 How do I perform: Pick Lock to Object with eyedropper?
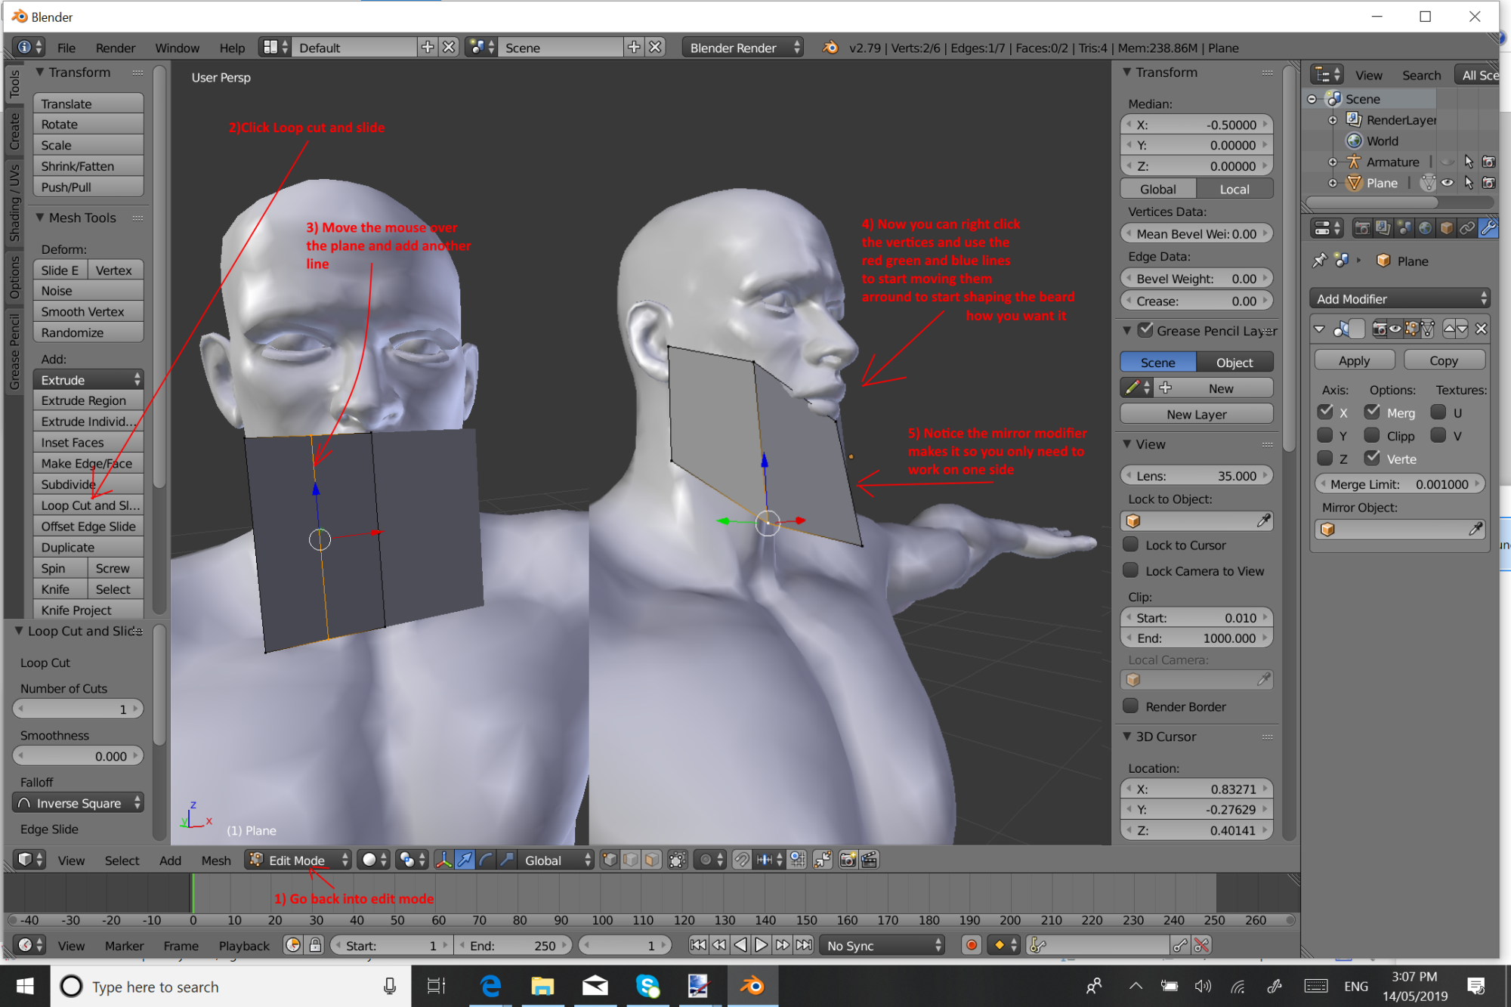click(1263, 520)
